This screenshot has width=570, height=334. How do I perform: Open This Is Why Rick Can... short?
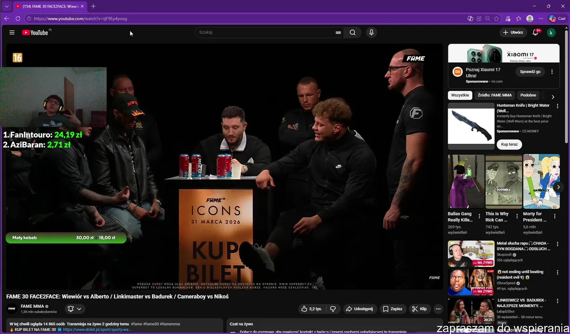[x=504, y=182]
